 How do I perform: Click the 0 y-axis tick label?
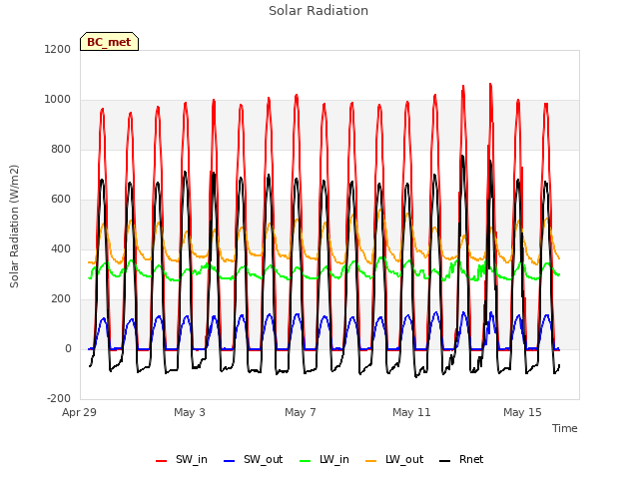(x=68, y=348)
